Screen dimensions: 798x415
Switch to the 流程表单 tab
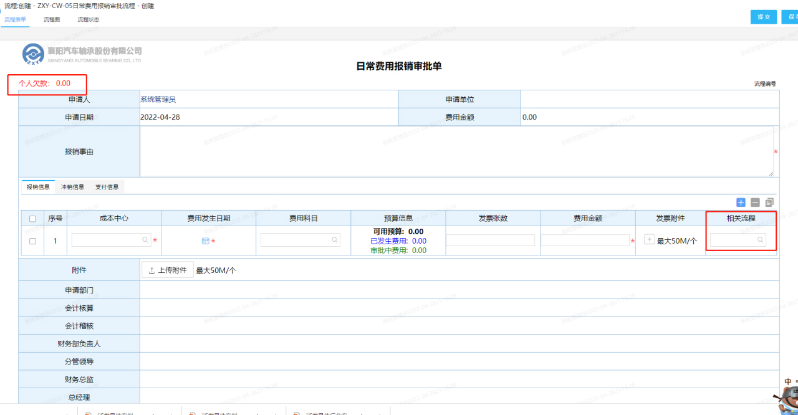15,19
